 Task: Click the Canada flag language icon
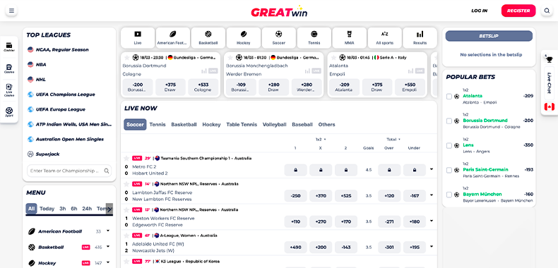tap(550, 106)
